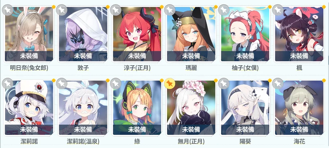Click the 潔莉諾(溫泉) name label

tap(83, 141)
